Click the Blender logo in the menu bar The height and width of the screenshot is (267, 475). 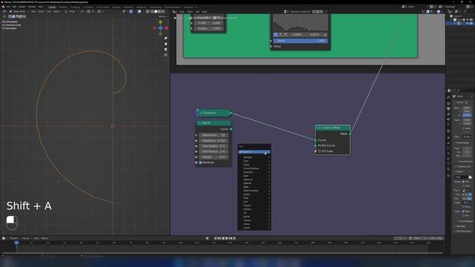pos(3,7)
